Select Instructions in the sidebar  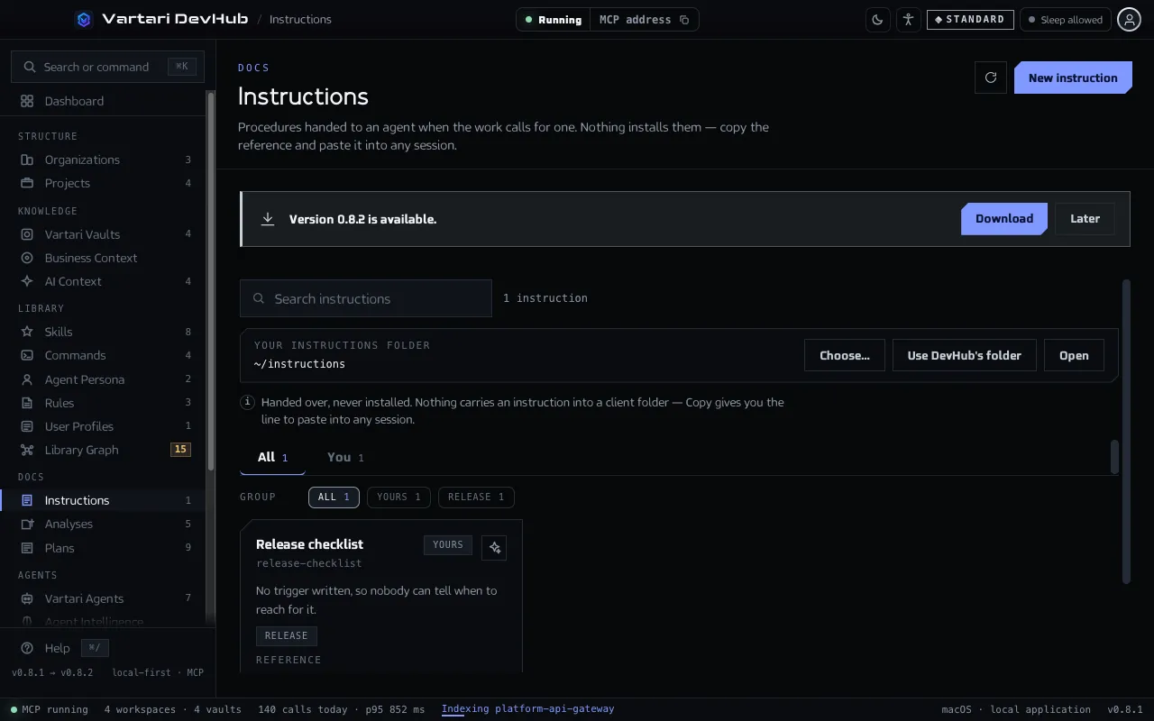click(x=105, y=500)
